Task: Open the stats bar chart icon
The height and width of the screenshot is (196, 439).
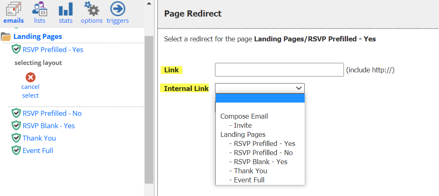Action: 65,9
